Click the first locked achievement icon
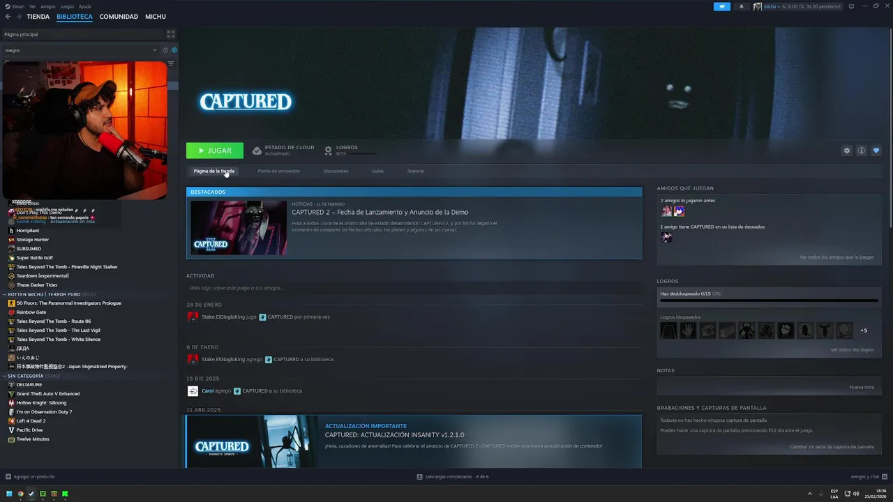 coord(668,330)
